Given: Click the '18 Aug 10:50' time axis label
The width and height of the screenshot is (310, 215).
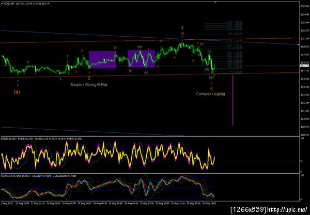Looking at the screenshot, I should tap(163, 203).
